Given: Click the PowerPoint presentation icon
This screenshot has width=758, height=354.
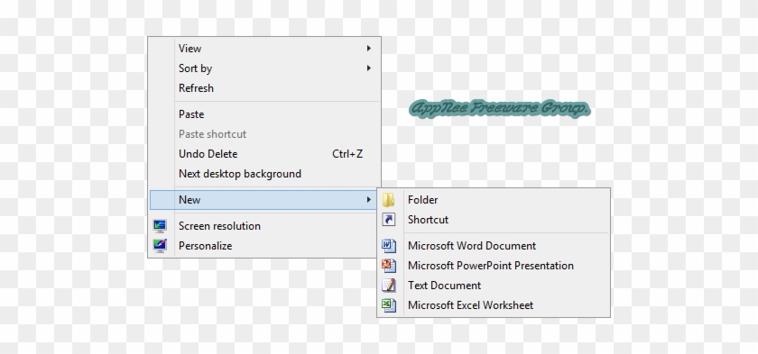Looking at the screenshot, I should tap(389, 266).
